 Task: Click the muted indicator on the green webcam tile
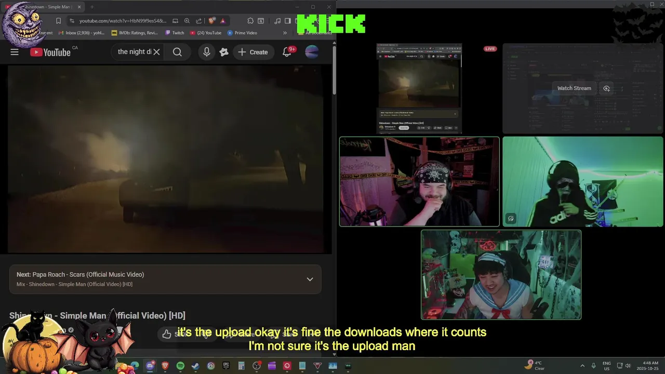click(x=511, y=219)
